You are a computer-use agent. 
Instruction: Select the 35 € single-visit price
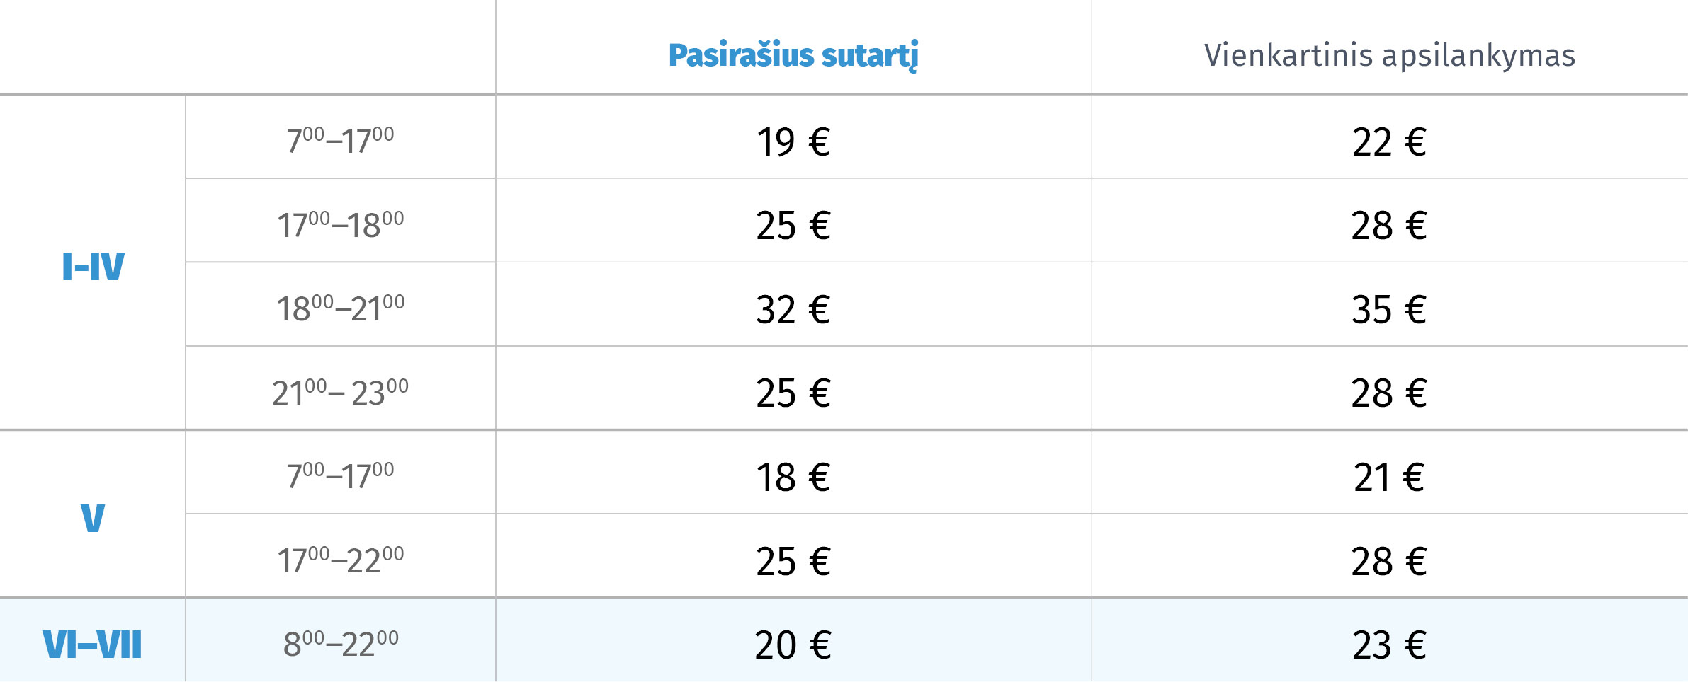[1390, 309]
